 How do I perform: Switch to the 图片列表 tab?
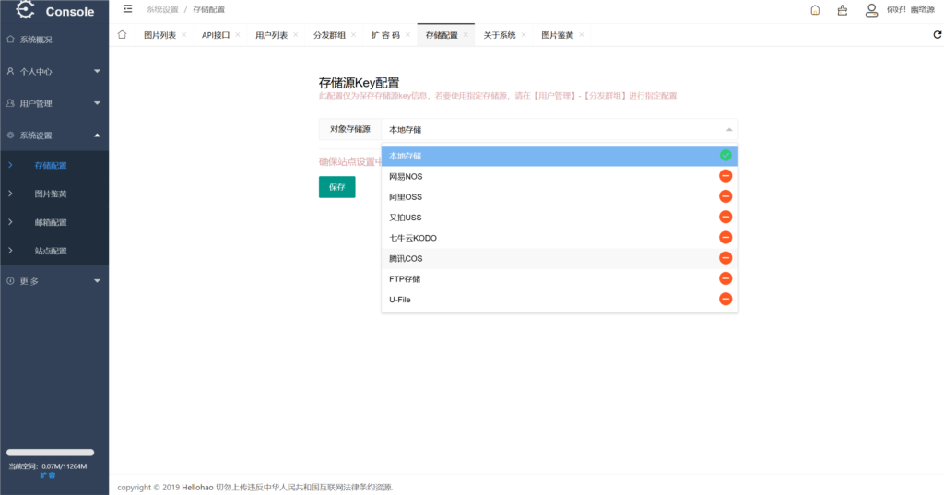[159, 35]
